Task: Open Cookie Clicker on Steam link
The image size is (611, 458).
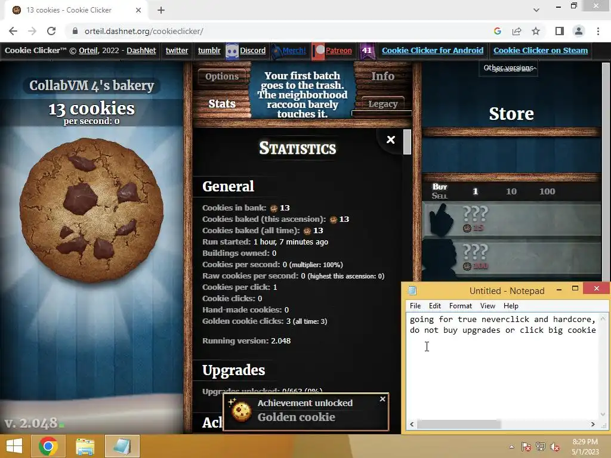Action: click(x=541, y=50)
